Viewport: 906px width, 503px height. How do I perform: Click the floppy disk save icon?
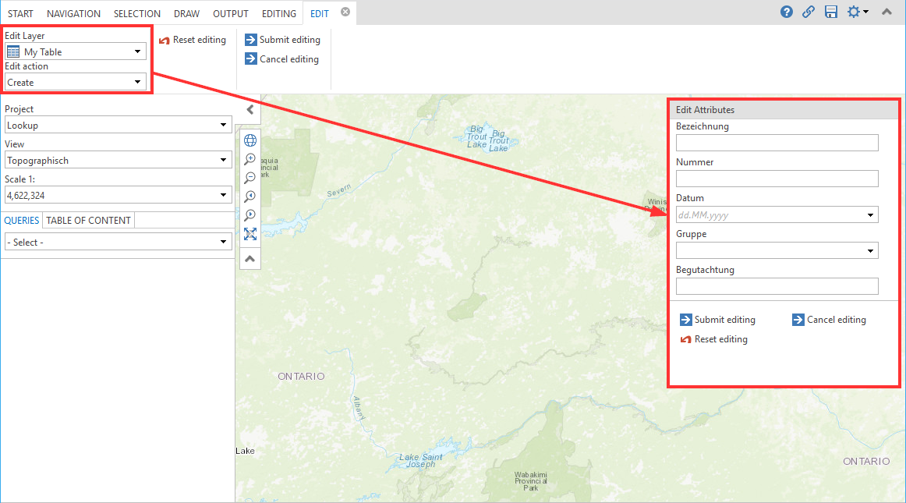pos(830,12)
